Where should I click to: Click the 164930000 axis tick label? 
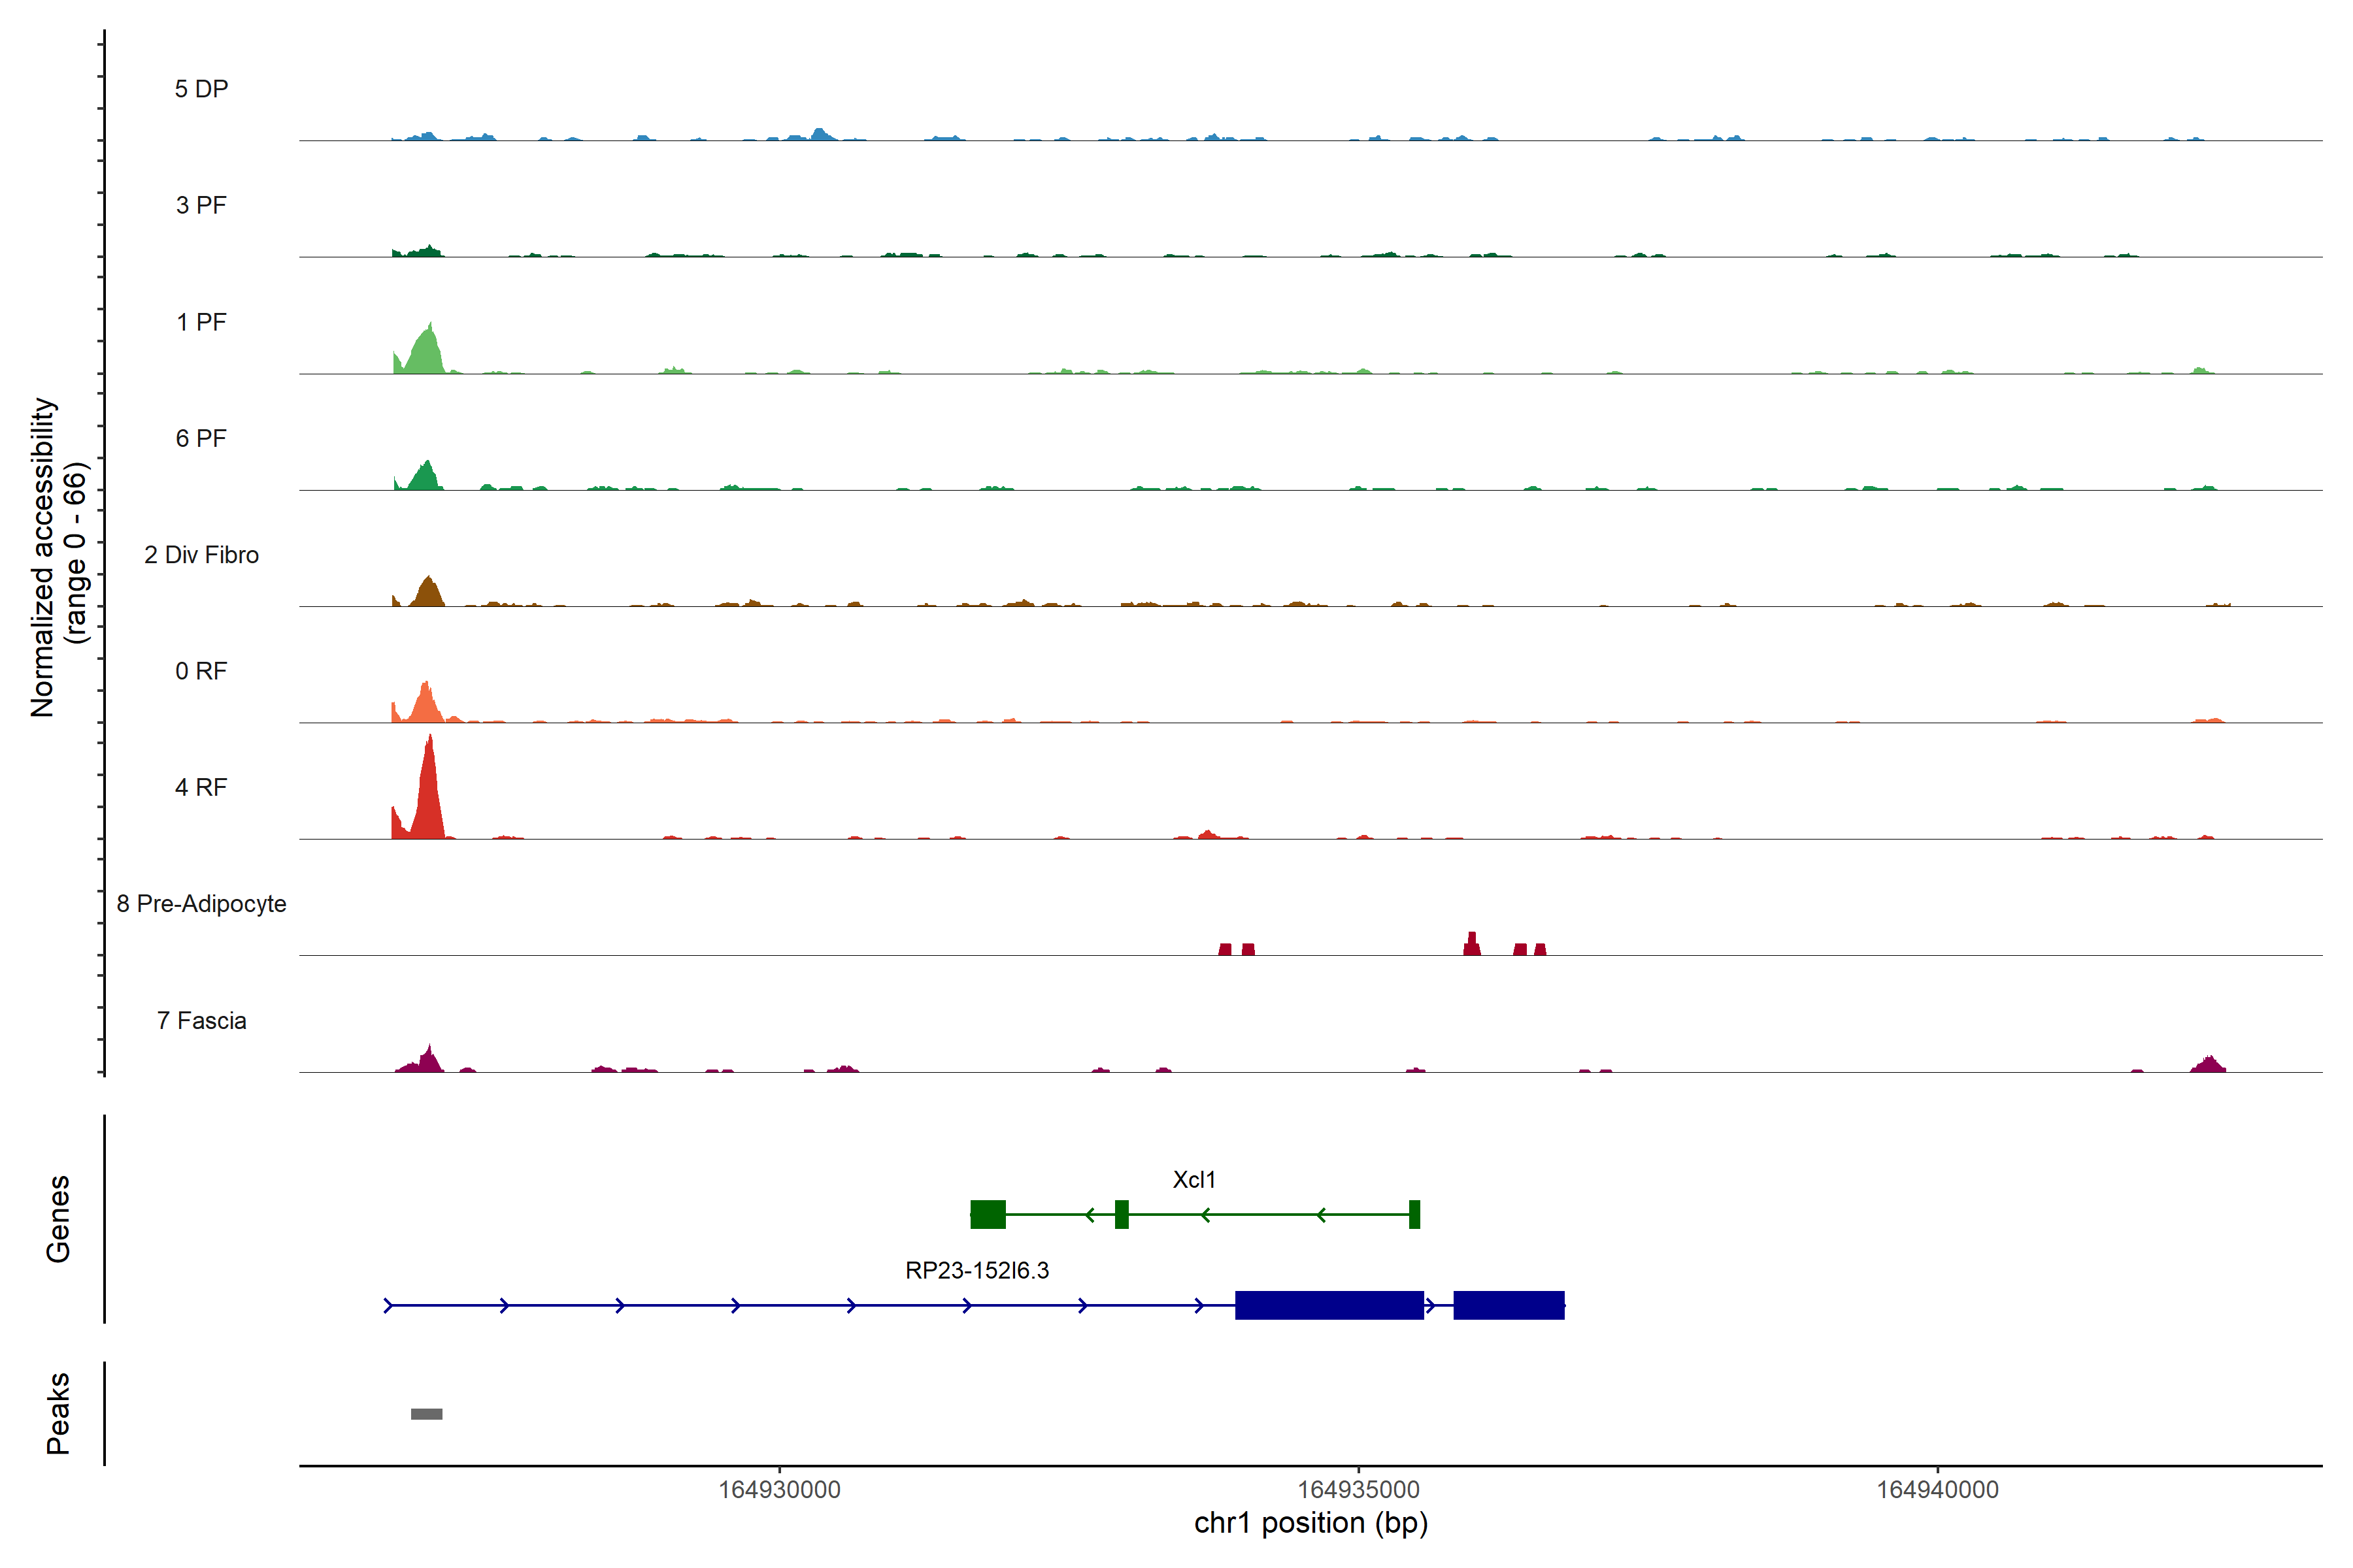[x=779, y=1489]
